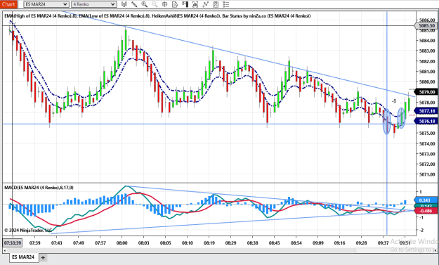The width and height of the screenshot is (439, 265).
Task: Click the -0.486 MACD value marker
Action: pyautogui.click(x=426, y=211)
